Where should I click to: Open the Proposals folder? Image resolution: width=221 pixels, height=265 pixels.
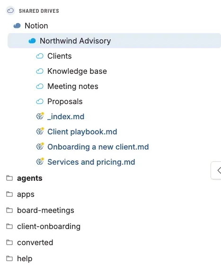65,101
